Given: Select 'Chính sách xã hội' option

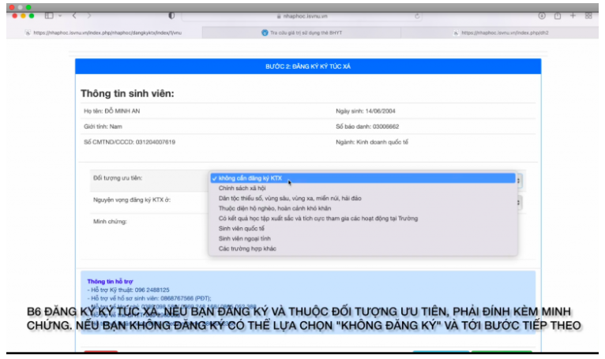Looking at the screenshot, I should [x=363, y=188].
